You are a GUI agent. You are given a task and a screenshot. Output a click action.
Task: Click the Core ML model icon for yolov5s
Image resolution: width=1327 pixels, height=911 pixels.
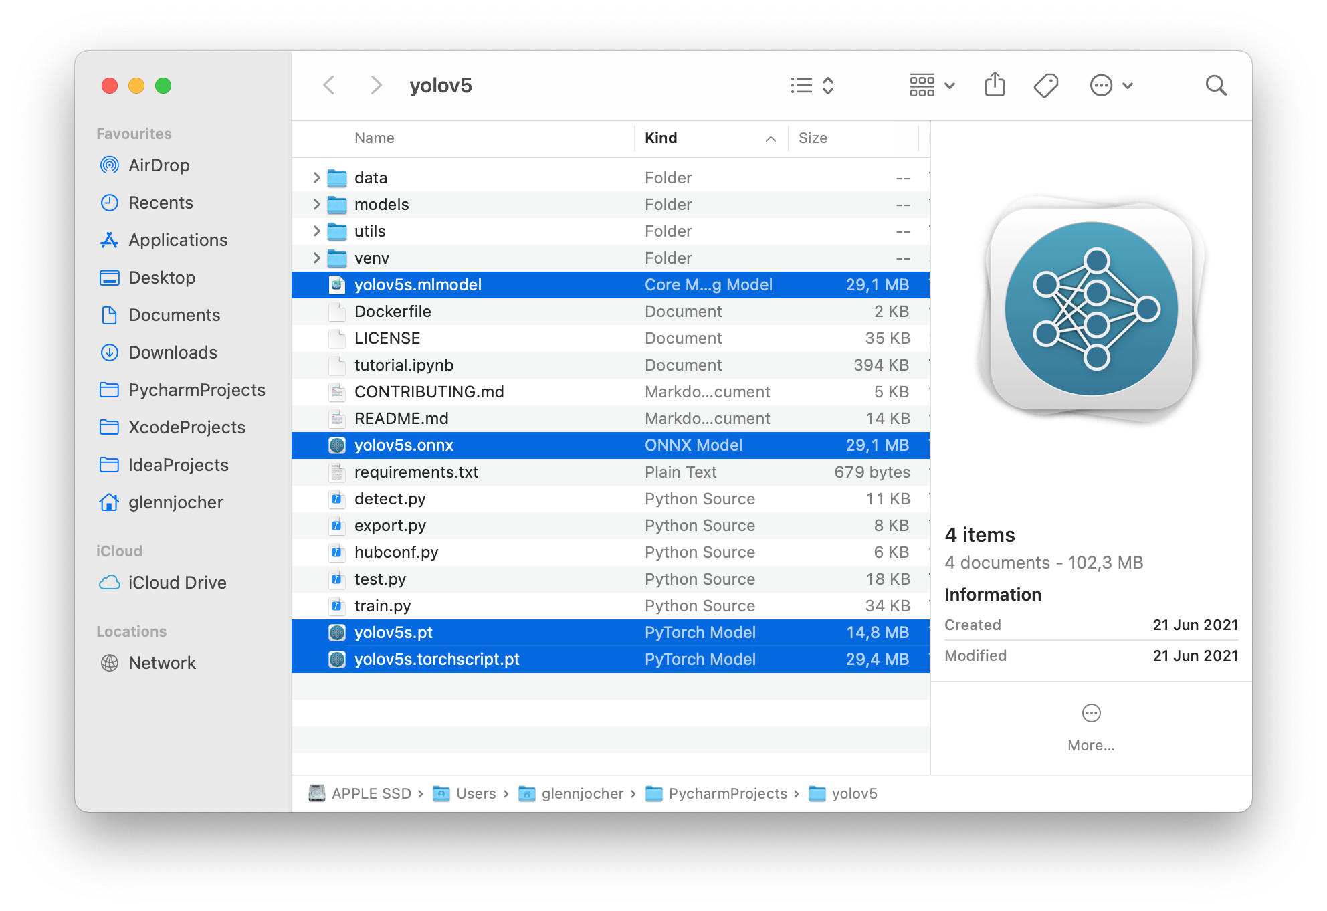tap(338, 284)
